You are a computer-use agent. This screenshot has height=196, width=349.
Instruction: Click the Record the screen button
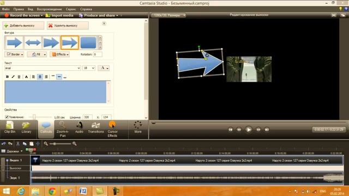[x=22, y=15]
